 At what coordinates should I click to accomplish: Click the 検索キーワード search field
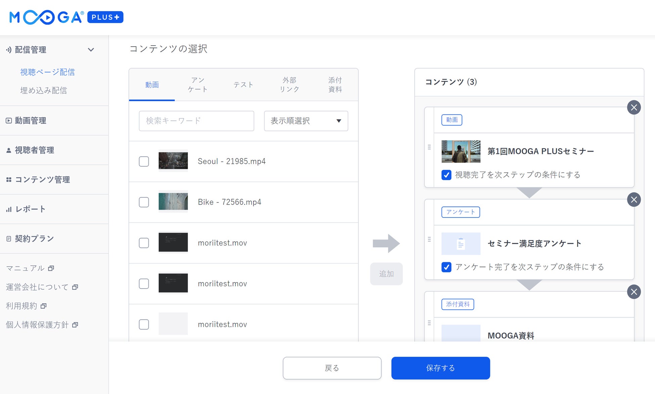(196, 121)
